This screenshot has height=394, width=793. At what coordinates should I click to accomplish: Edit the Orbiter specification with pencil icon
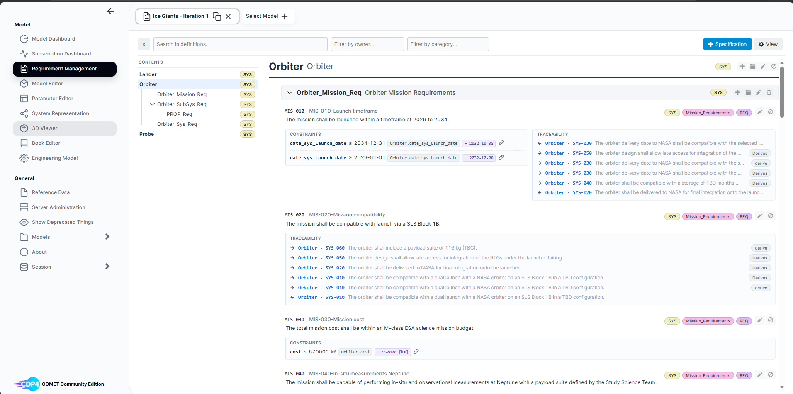click(763, 66)
